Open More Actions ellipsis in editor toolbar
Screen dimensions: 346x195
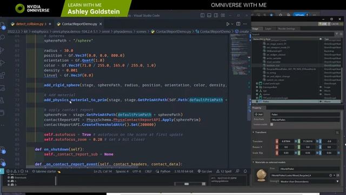point(245,24)
